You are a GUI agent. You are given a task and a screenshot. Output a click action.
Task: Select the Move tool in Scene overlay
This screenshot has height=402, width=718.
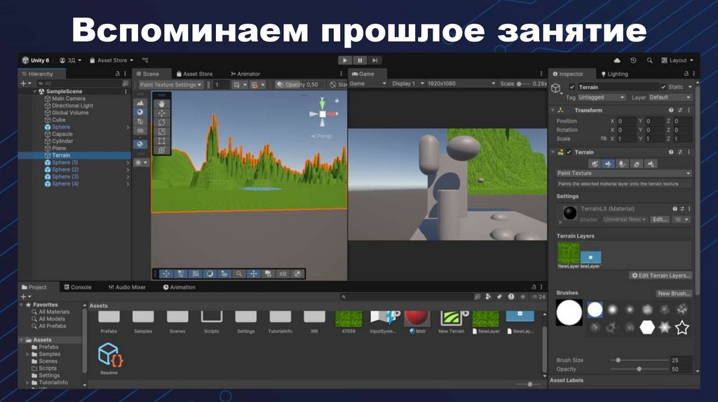[162, 113]
